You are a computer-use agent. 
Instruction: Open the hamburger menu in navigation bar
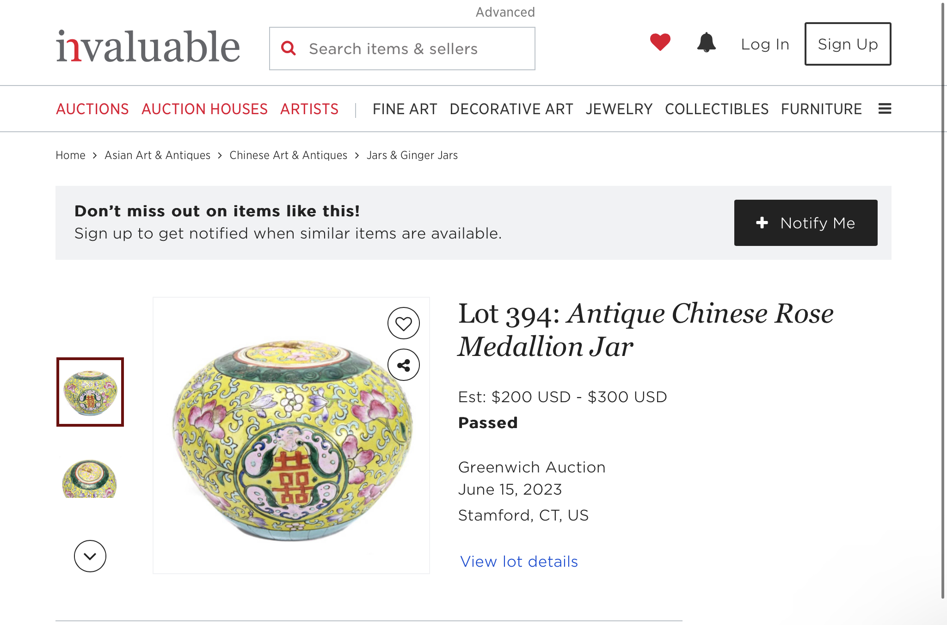[x=885, y=109]
